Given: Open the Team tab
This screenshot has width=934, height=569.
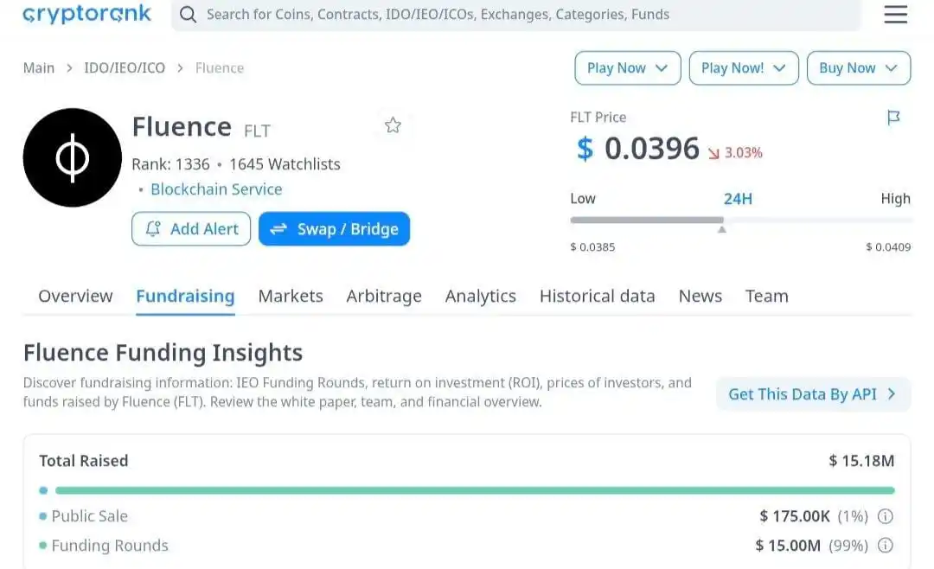Looking at the screenshot, I should point(766,296).
